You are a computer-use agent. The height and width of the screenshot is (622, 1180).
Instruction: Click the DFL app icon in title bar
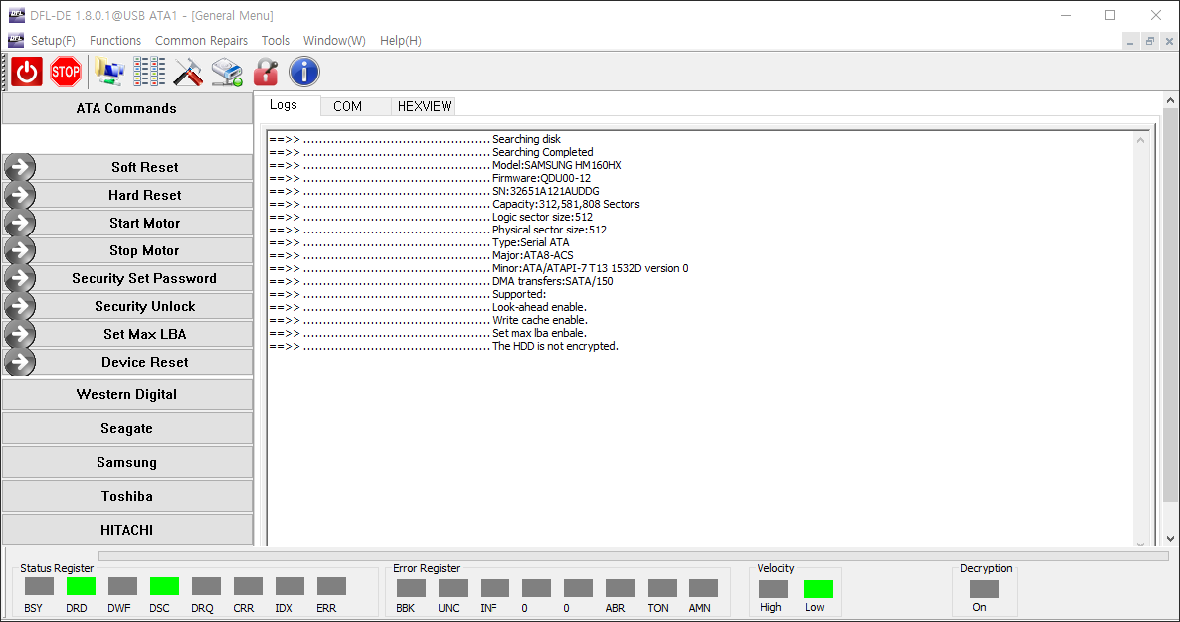pos(15,15)
